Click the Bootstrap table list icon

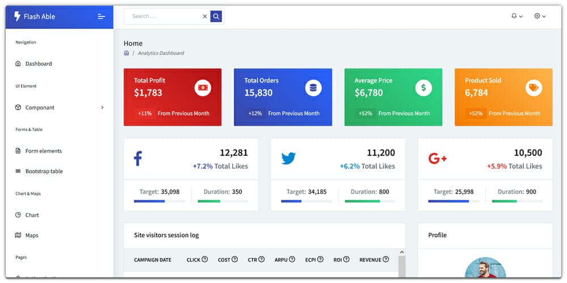[18, 171]
